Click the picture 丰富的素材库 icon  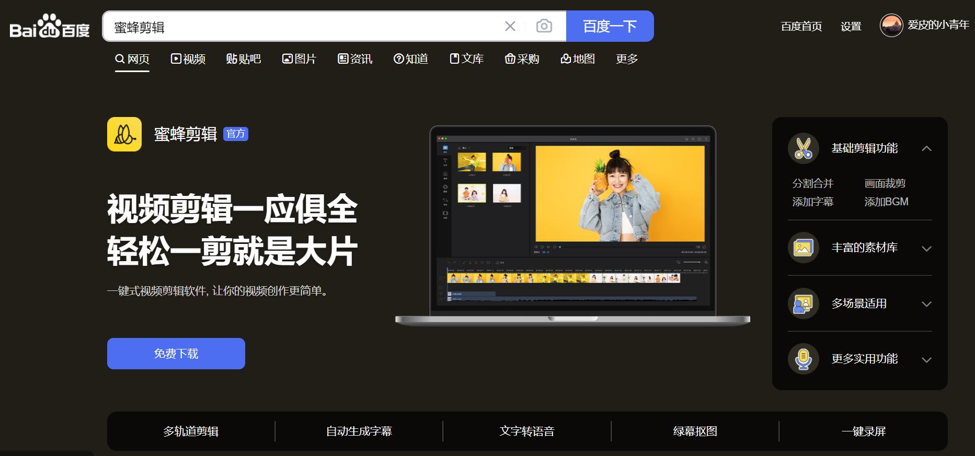click(x=804, y=248)
